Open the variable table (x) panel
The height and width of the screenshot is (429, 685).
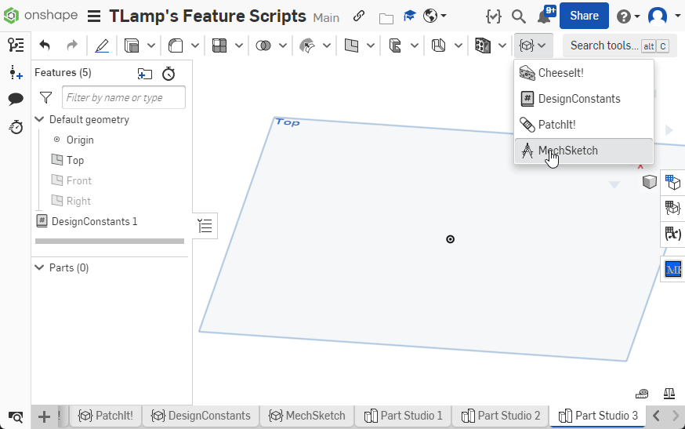pyautogui.click(x=672, y=234)
